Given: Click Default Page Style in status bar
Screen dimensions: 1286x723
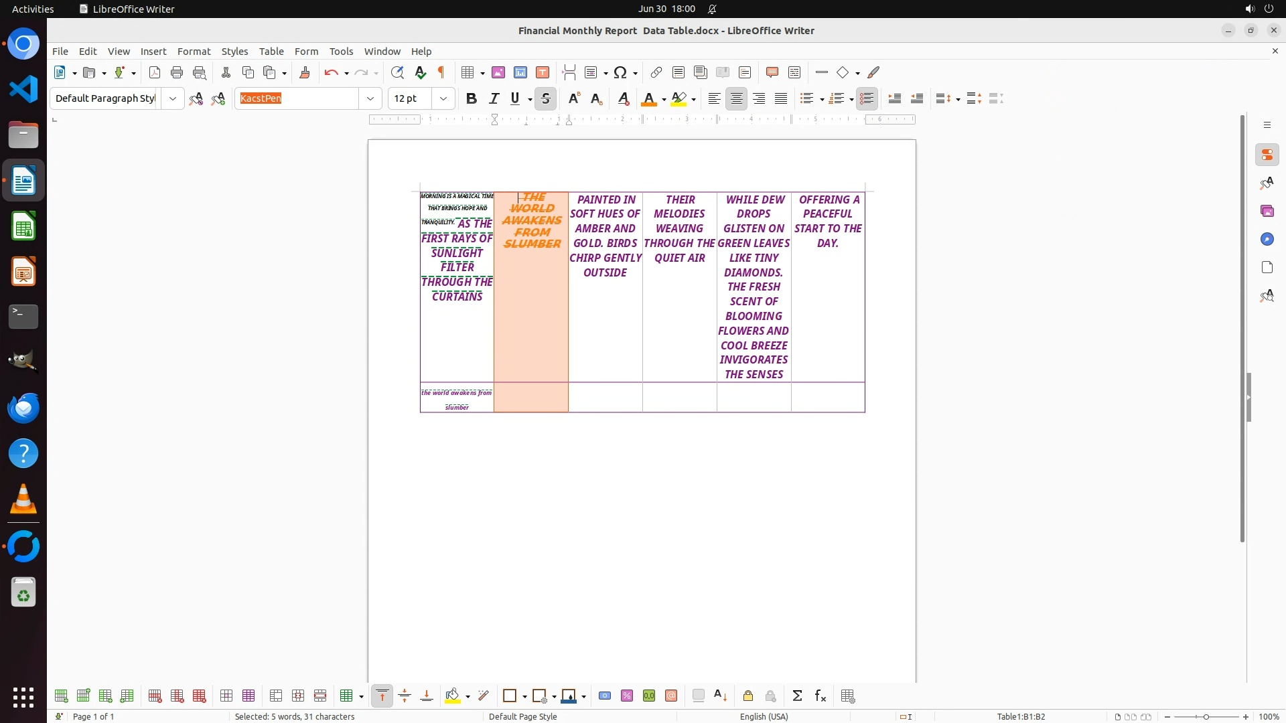Looking at the screenshot, I should 522,716.
